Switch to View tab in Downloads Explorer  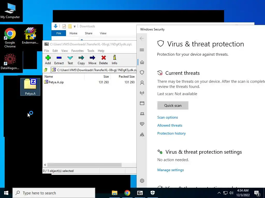click(x=103, y=33)
